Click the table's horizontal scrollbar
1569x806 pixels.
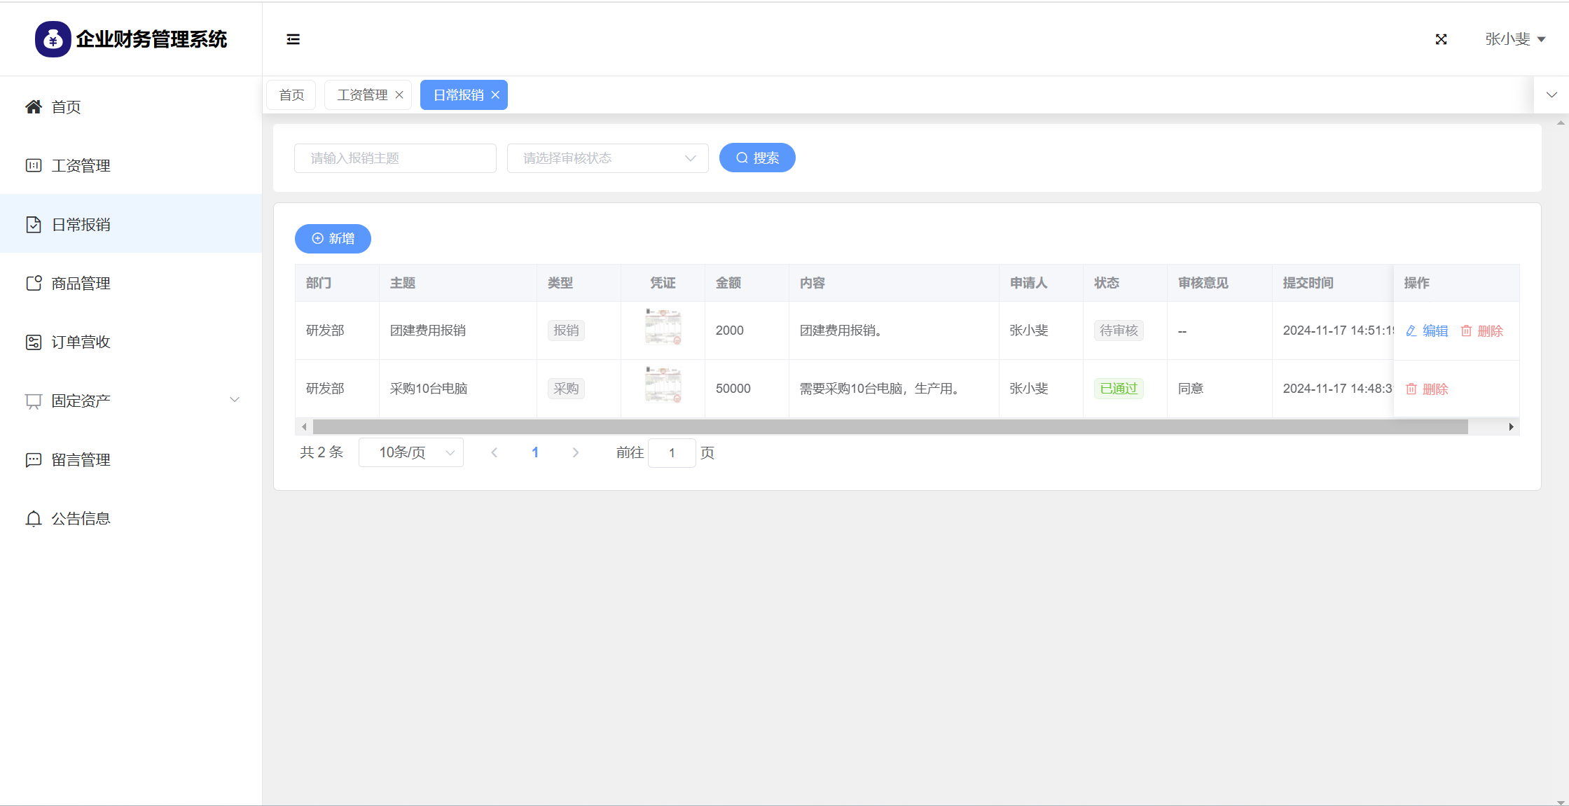[890, 426]
